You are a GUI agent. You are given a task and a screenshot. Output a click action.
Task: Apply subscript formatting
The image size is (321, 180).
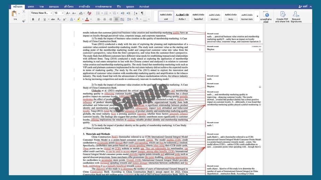coord(59,19)
